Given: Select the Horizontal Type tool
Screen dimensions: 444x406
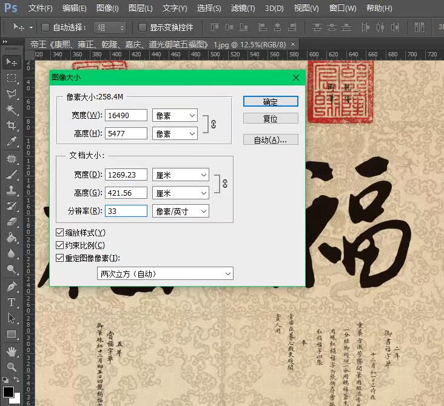Looking at the screenshot, I should [x=12, y=302].
